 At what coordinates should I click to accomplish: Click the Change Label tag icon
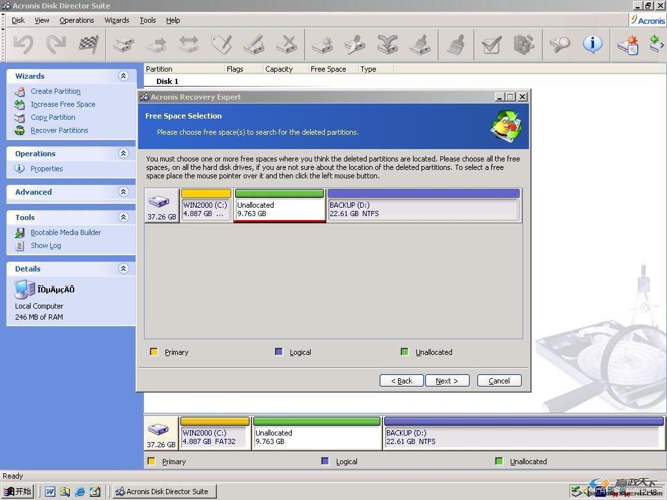pyautogui.click(x=221, y=45)
